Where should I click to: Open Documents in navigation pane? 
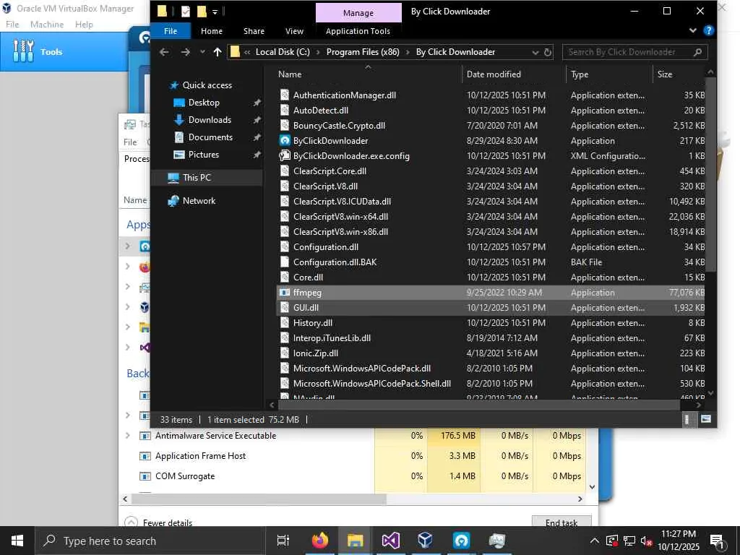point(210,137)
